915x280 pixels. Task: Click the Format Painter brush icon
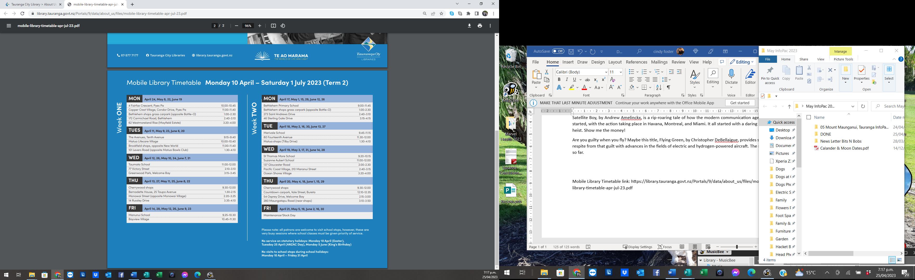(x=547, y=88)
